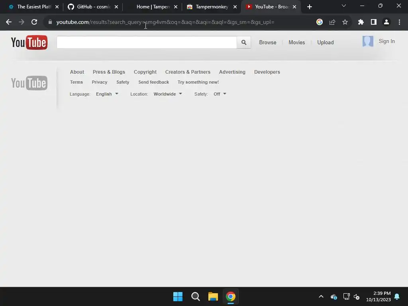Open the notification bell in the taskbar
Screen dimensions: 408x306
[x=397, y=296]
